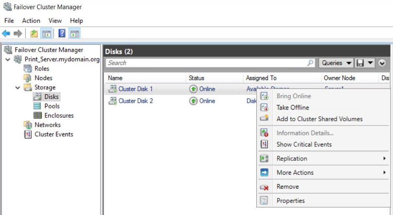Image resolution: width=393 pixels, height=215 pixels.
Task: Click the Cluster Disk 1 disk icon
Action: 113,89
